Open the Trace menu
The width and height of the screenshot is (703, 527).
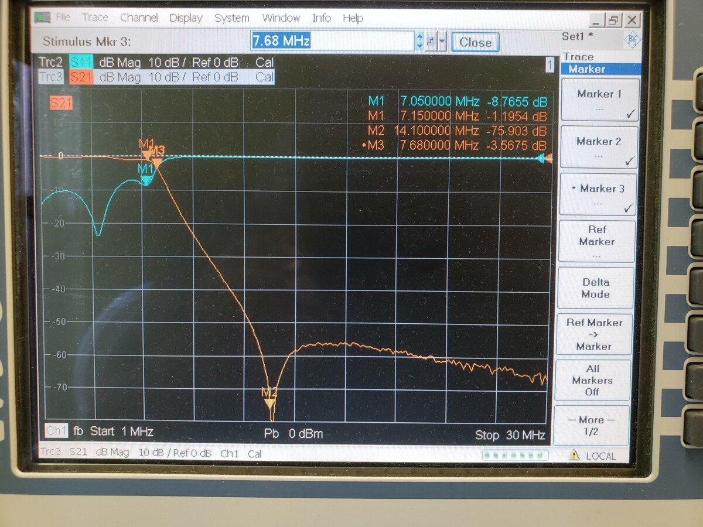pos(95,18)
